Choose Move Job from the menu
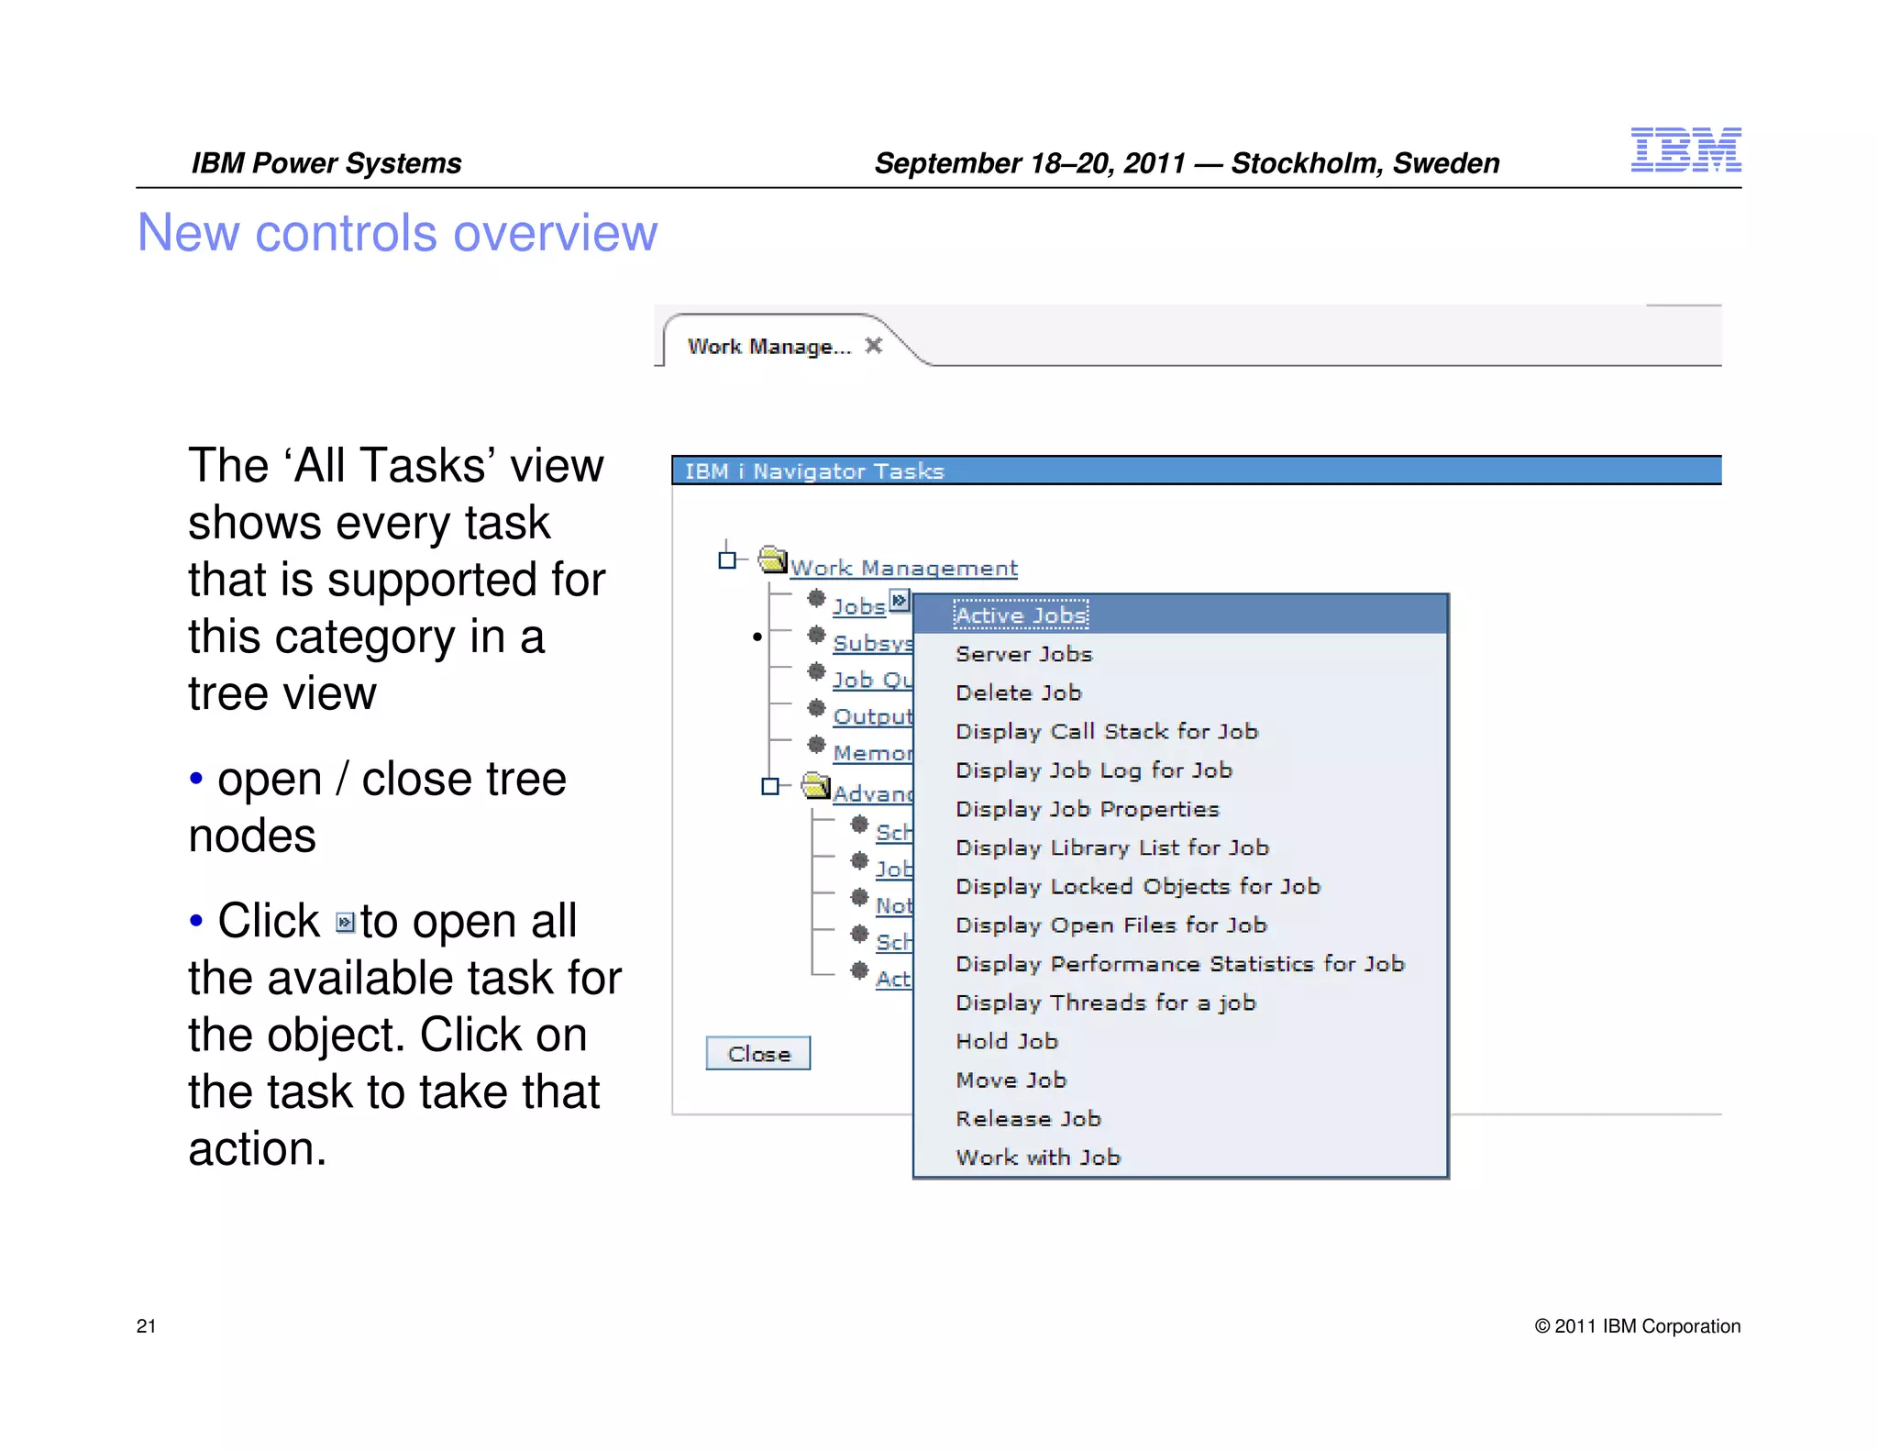The width and height of the screenshot is (1878, 1451). click(1180, 1080)
